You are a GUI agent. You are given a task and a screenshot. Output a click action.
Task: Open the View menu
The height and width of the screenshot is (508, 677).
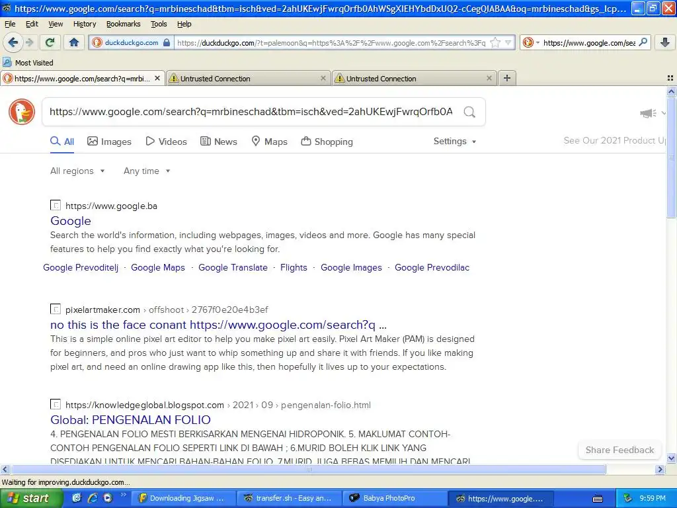coord(56,24)
